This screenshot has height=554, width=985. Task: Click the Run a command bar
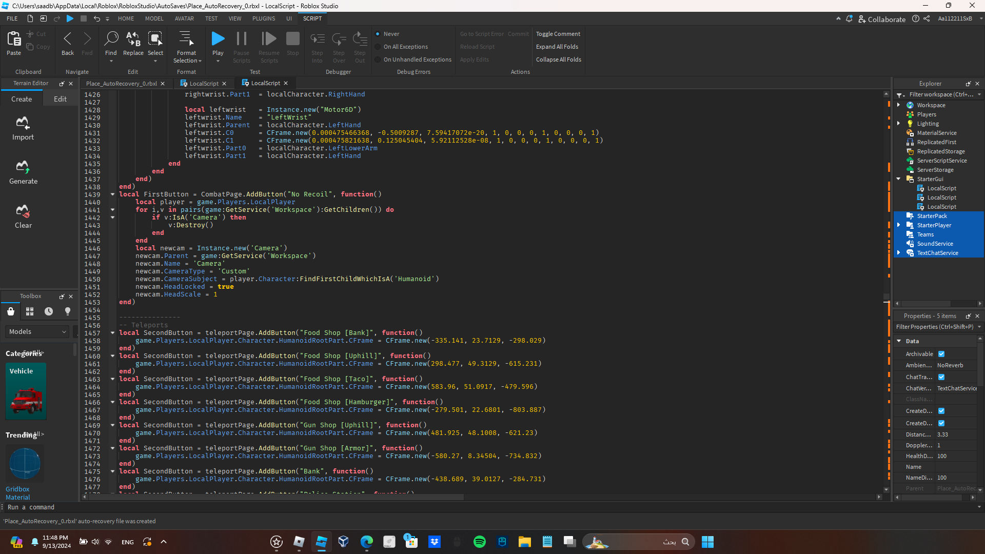tap(490, 507)
